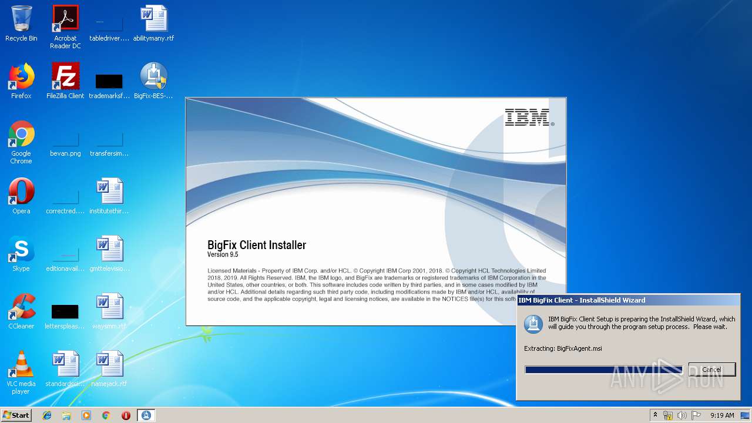The height and width of the screenshot is (423, 752).
Task: Show hidden system tray icons
Action: [655, 415]
